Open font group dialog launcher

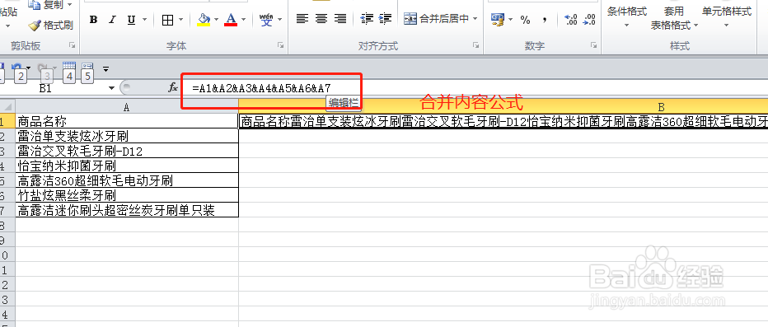281,45
